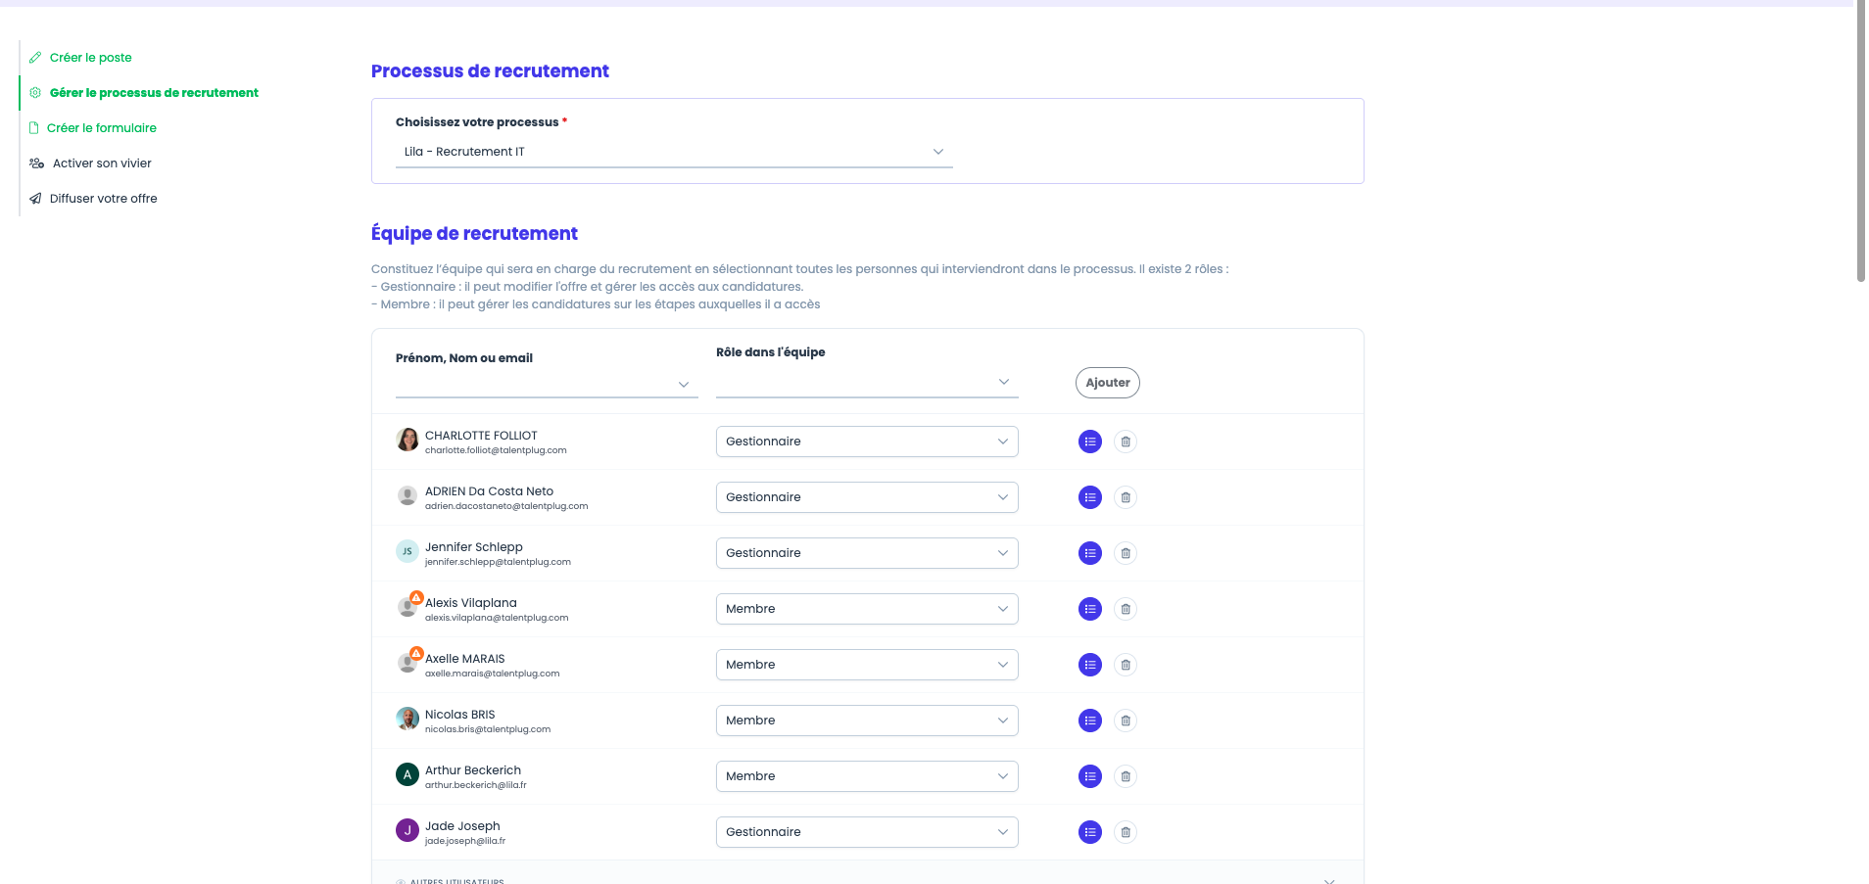Delete Jennifer Schlepp with the trash icon
1869x884 pixels.
click(1126, 553)
